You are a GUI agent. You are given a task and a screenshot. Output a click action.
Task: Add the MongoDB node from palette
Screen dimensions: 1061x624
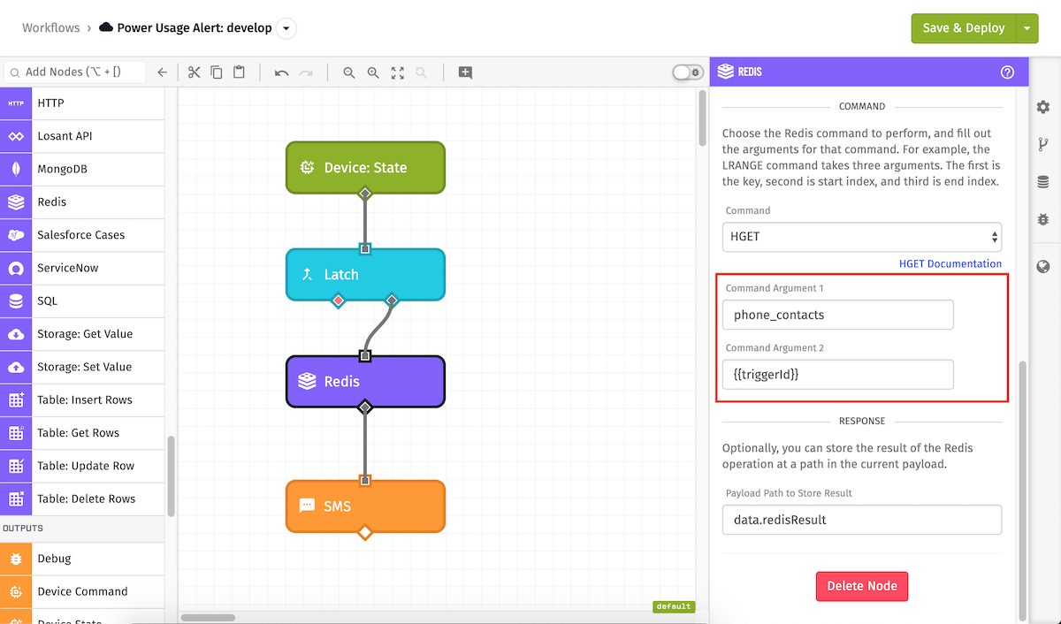pos(82,169)
